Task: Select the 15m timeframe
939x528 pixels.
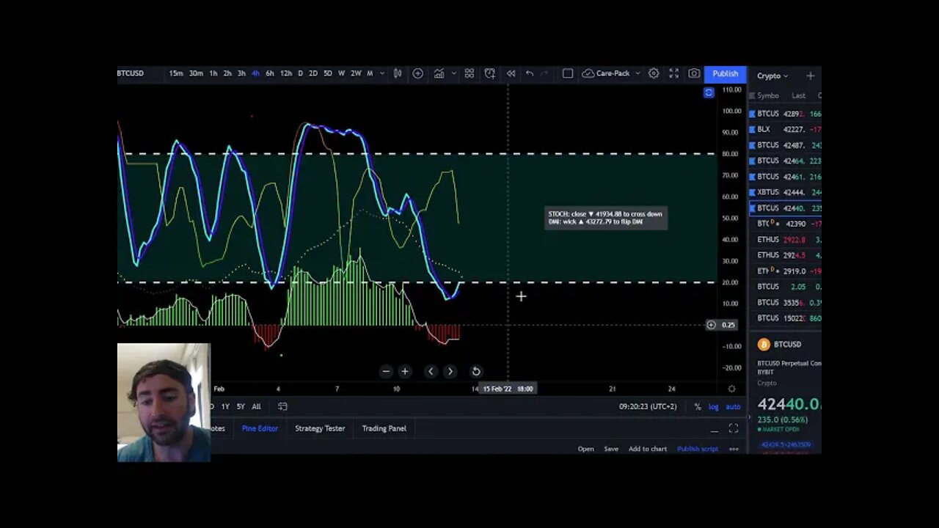Action: [x=176, y=73]
